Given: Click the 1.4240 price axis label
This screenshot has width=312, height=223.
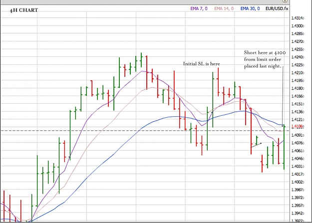Looking at the screenshot, I should coord(298,57).
